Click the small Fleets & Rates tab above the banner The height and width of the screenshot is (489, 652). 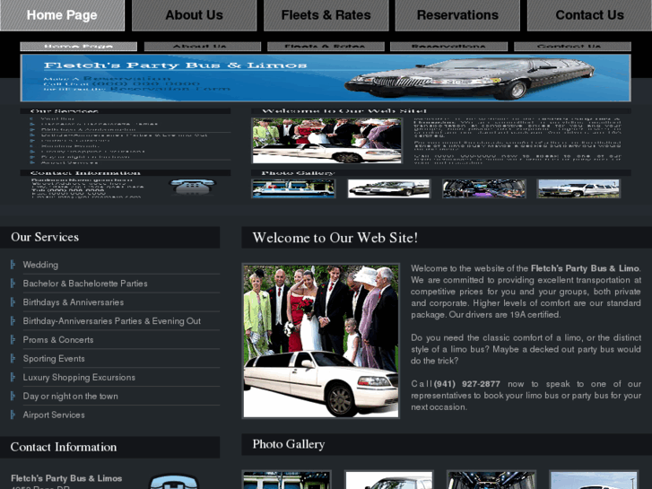[326, 46]
